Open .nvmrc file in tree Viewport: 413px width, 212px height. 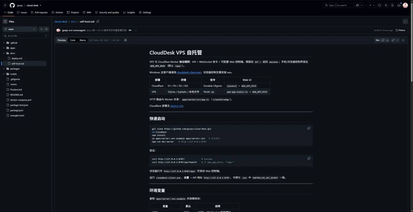tap(13, 84)
